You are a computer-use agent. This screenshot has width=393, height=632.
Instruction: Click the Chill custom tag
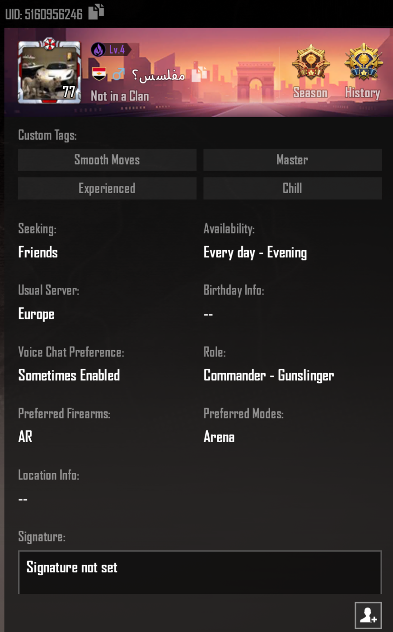292,188
